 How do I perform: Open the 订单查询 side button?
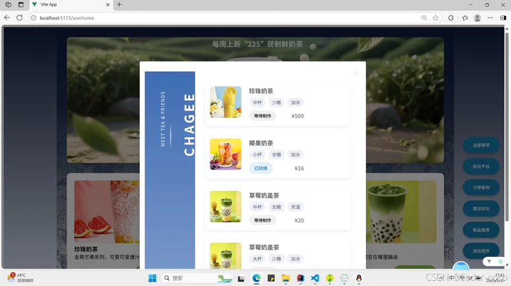click(x=481, y=188)
